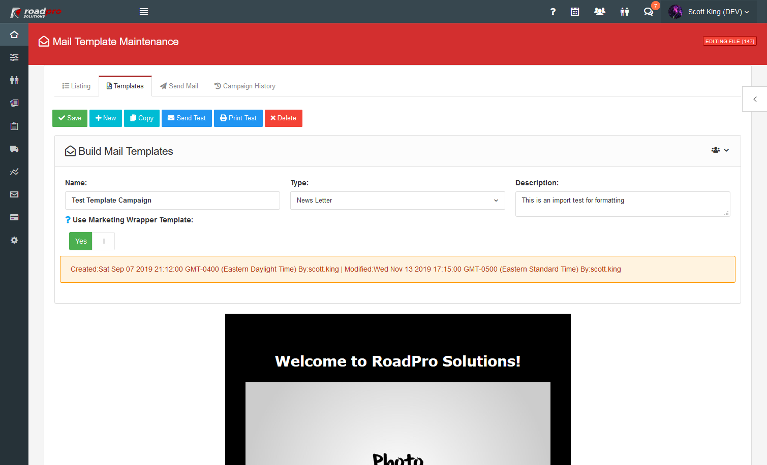The image size is (767, 465).
Task: Open sidebar clipboard icon
Action: click(x=14, y=126)
